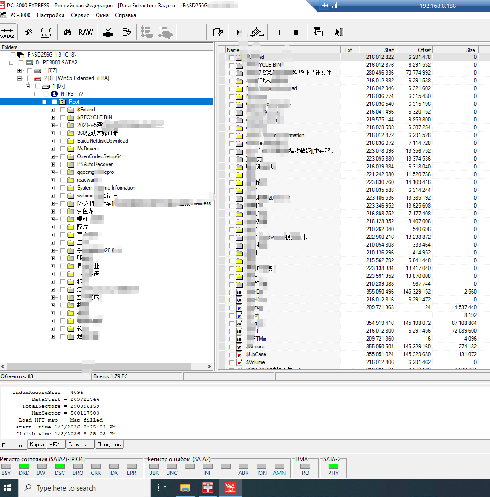490x497 pixels.
Task: Check the BaiduNetdiskDownload folder checkbox
Action: point(63,141)
